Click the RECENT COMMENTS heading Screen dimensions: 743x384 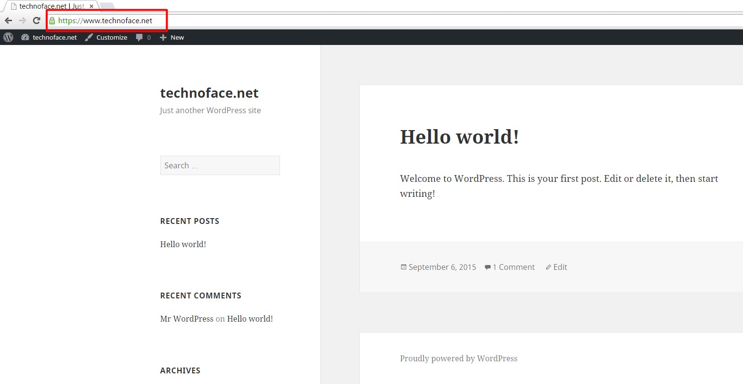coord(201,295)
